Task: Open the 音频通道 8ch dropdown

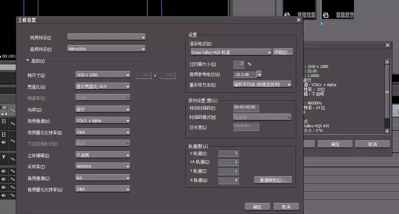Action: (103, 178)
